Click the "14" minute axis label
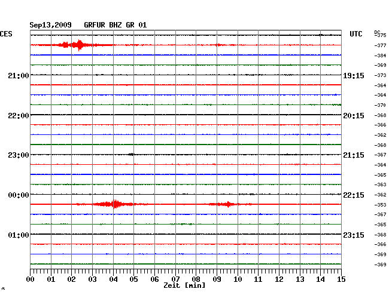Screen dimensions: 389x295 (320, 279)
